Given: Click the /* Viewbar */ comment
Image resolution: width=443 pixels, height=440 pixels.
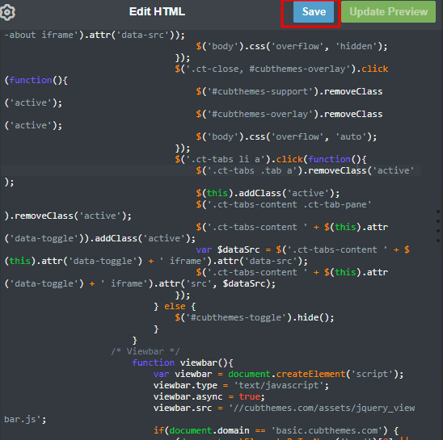Looking at the screenshot, I should click(x=146, y=351).
